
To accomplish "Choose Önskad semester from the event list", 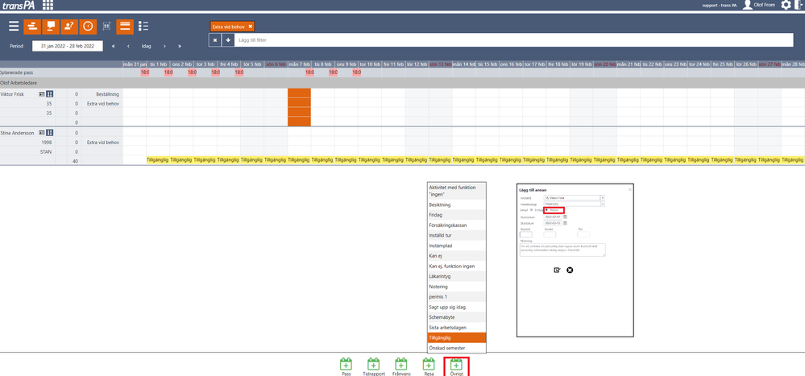I will pos(456,349).
